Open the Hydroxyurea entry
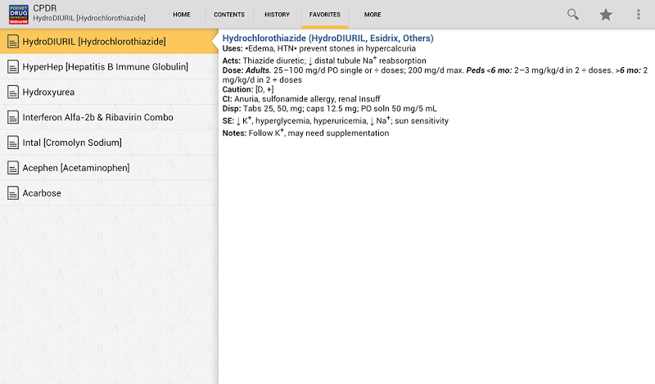The width and height of the screenshot is (655, 384). coord(109,92)
